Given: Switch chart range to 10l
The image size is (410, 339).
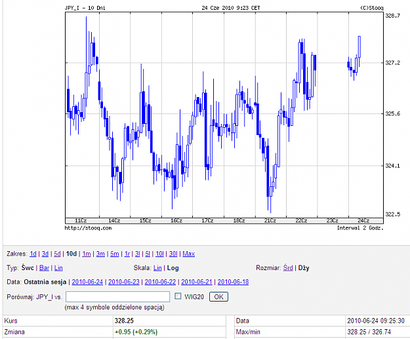Looking at the screenshot, I should click(159, 254).
